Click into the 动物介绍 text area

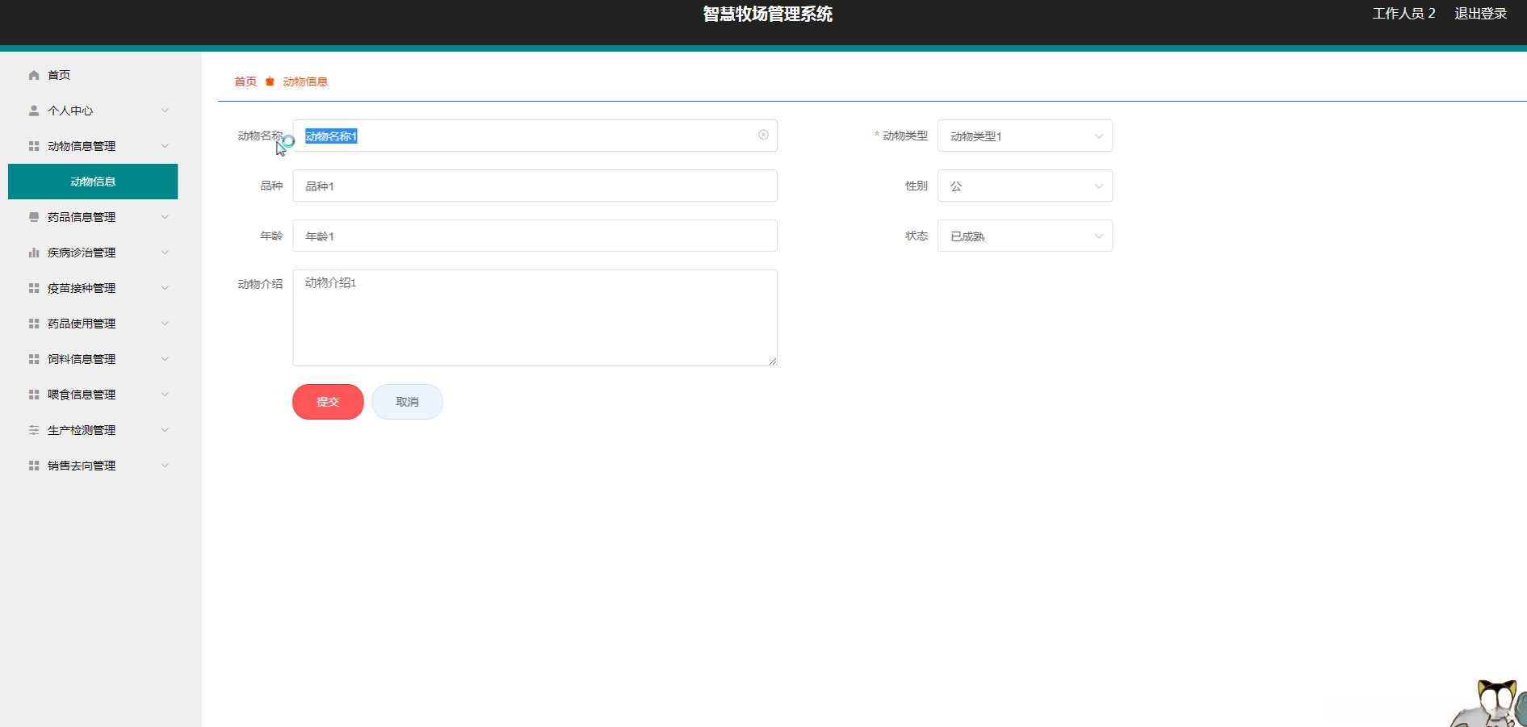coord(535,318)
